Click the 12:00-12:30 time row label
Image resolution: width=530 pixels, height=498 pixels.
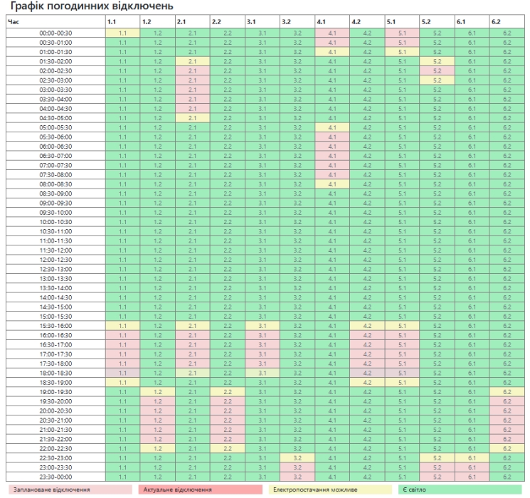[x=53, y=259]
